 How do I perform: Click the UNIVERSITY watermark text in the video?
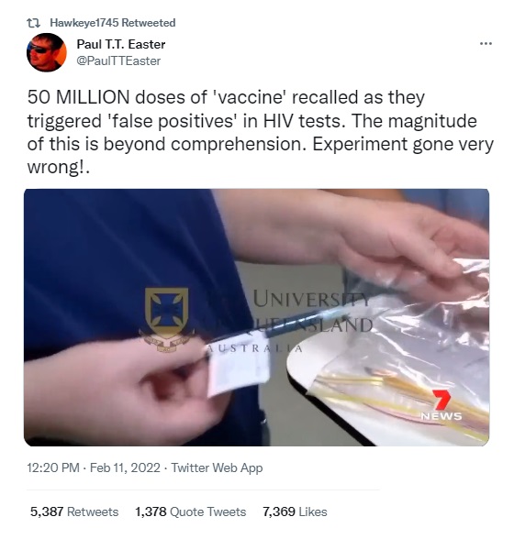tap(311, 299)
